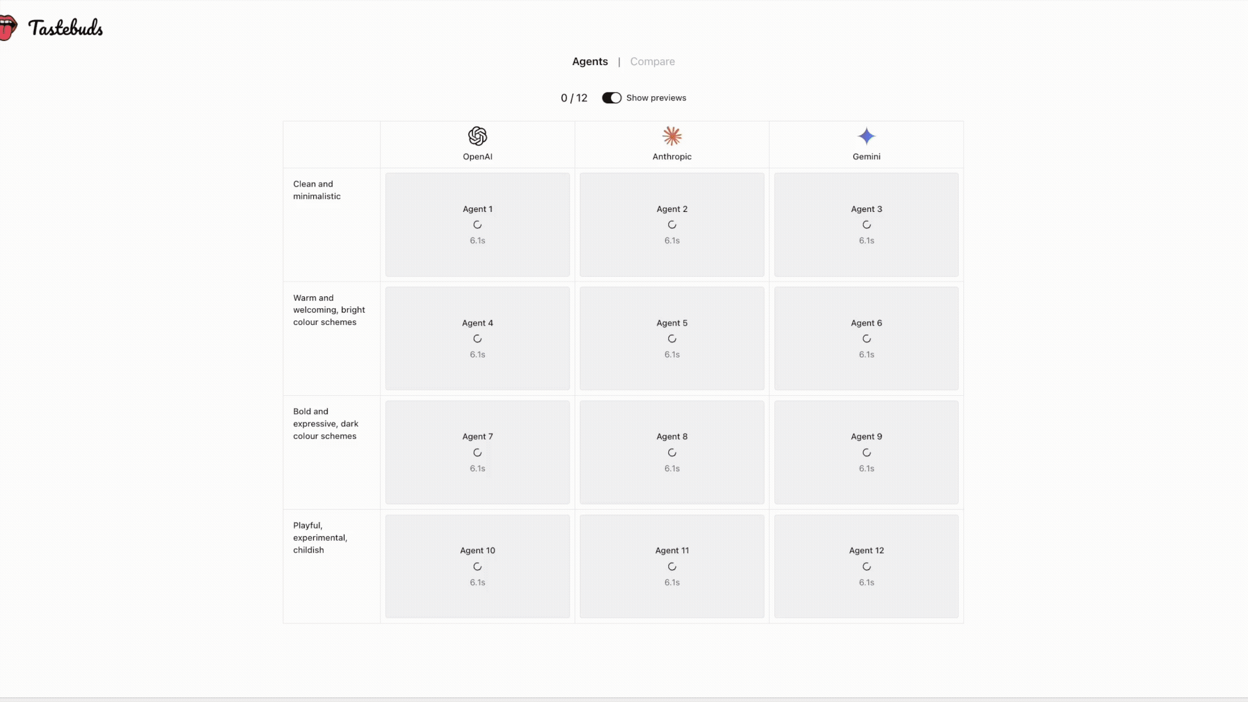Click the Anthropic starburst logo icon
Image resolution: width=1248 pixels, height=702 pixels.
(671, 136)
